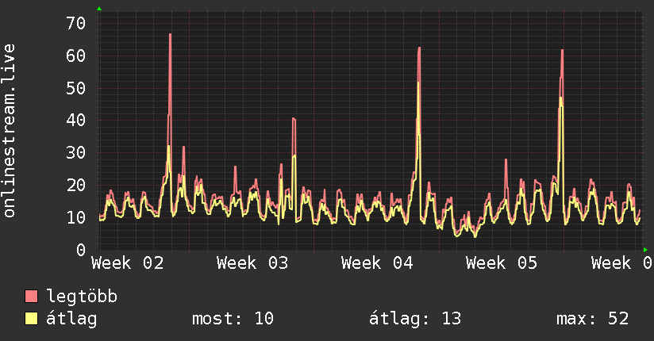Click the Week 02 axis label

tap(128, 263)
